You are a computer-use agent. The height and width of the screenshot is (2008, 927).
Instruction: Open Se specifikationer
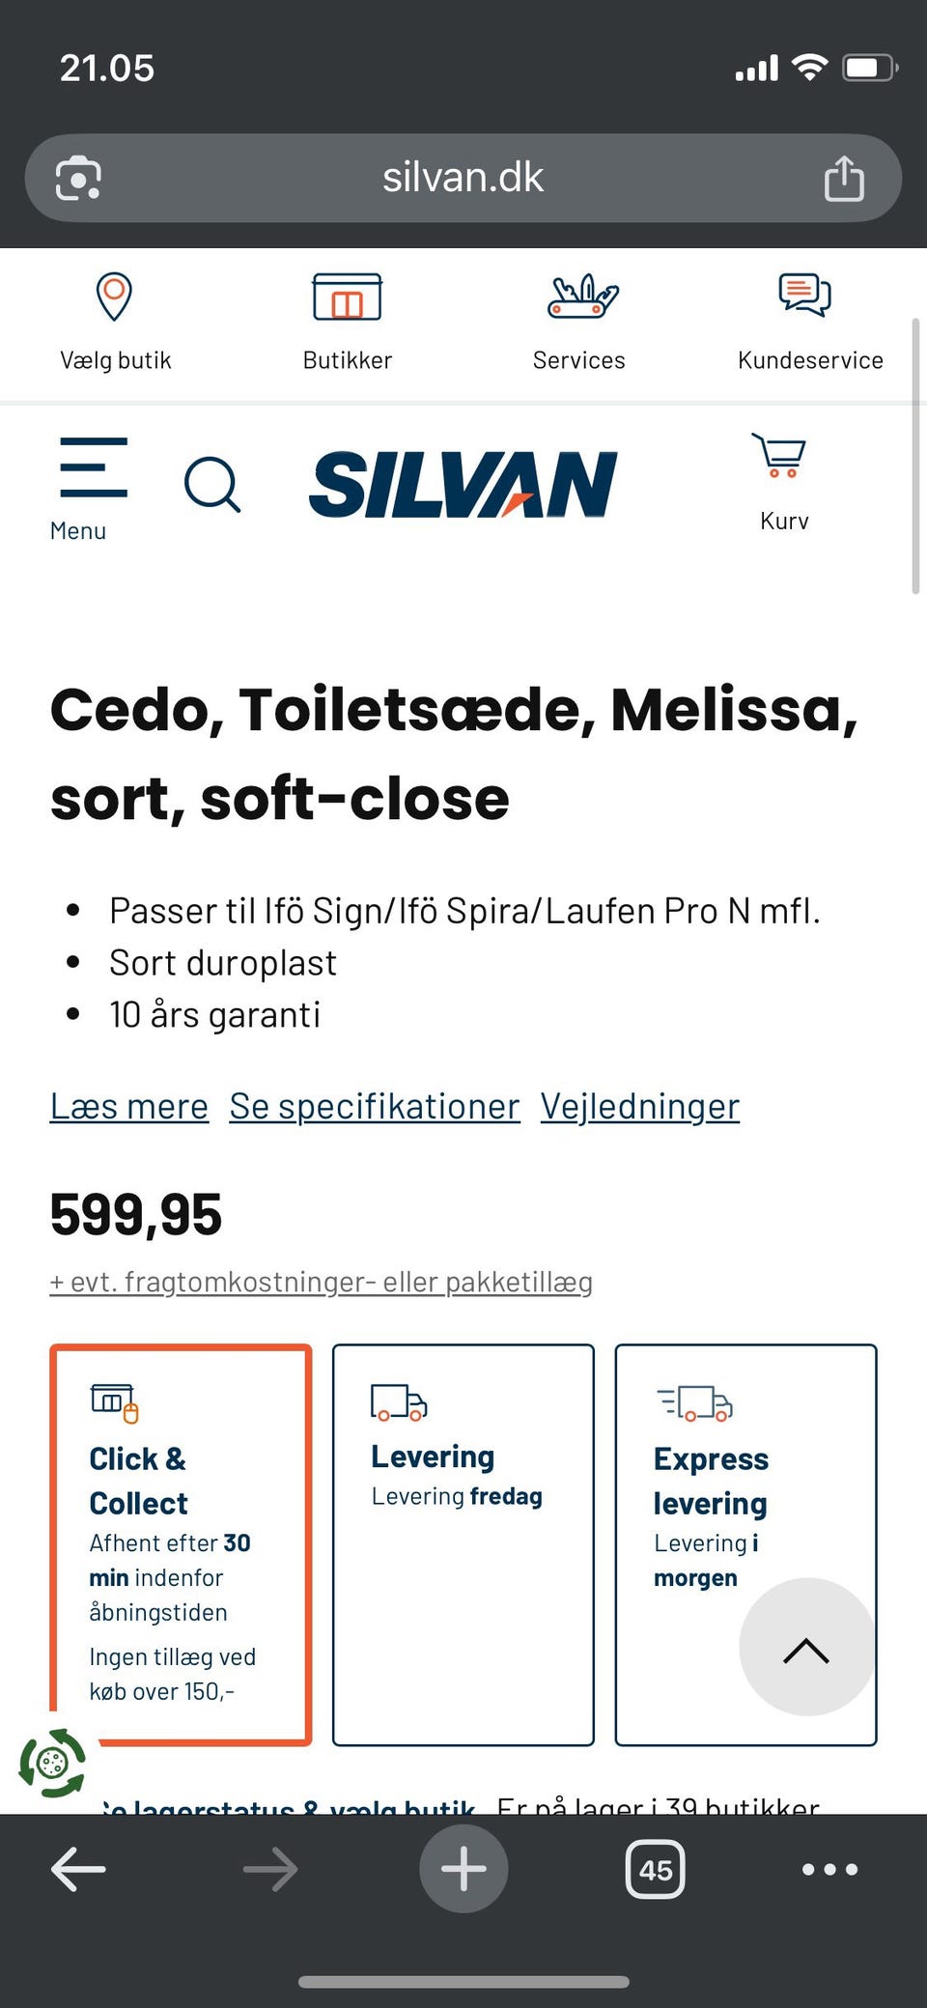[374, 1106]
